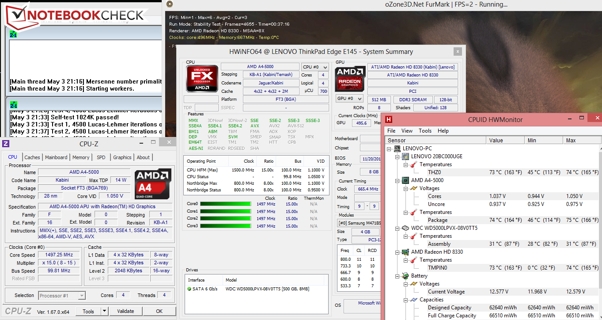
Task: Click the Sensor column header in HWMonitor
Action: (x=436, y=140)
